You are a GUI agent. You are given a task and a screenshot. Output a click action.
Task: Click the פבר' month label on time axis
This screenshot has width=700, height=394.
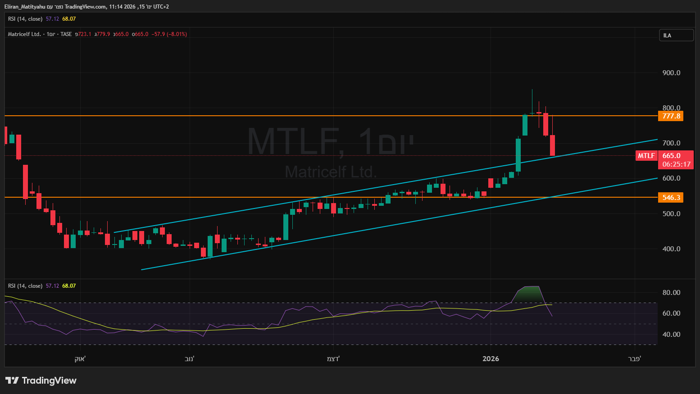634,359
